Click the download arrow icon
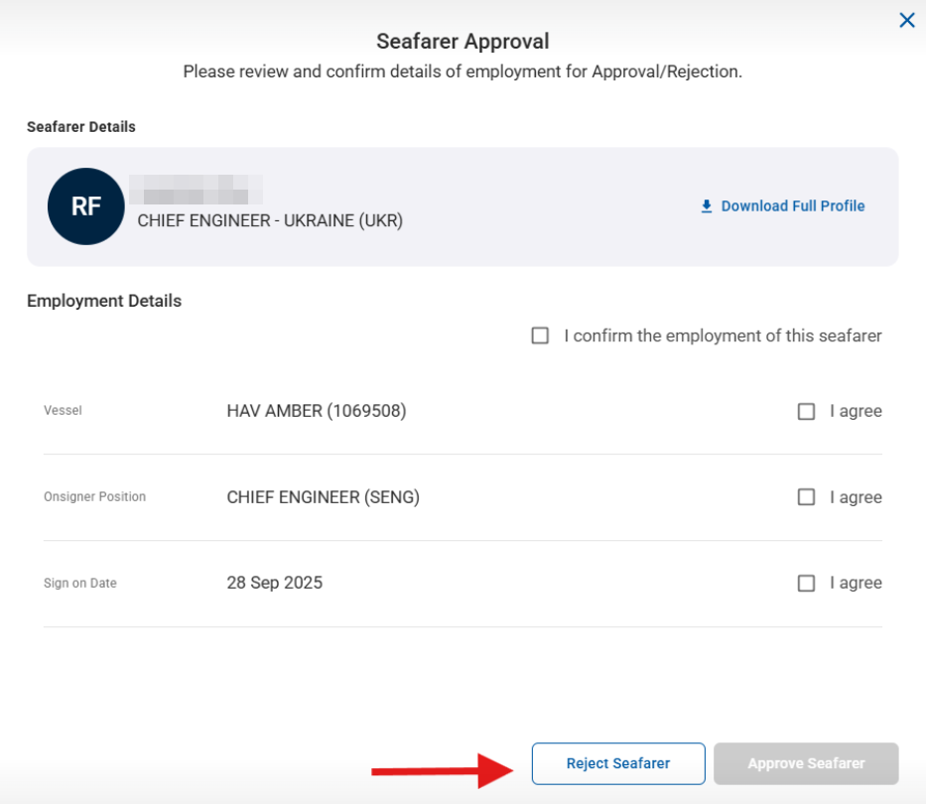 [707, 206]
